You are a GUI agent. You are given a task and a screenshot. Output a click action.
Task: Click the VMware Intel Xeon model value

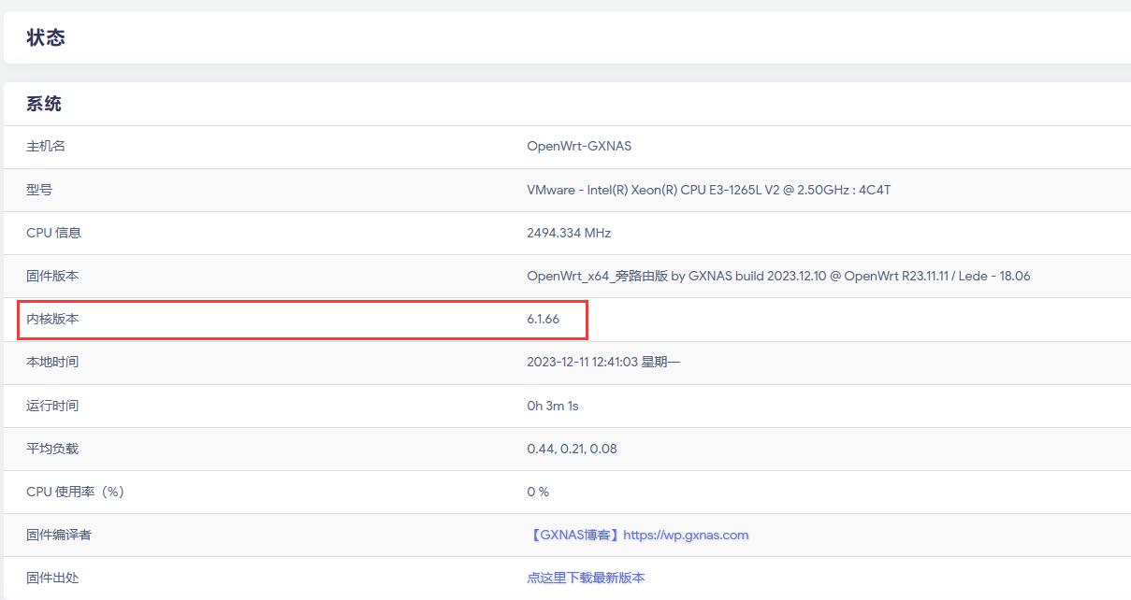(708, 190)
